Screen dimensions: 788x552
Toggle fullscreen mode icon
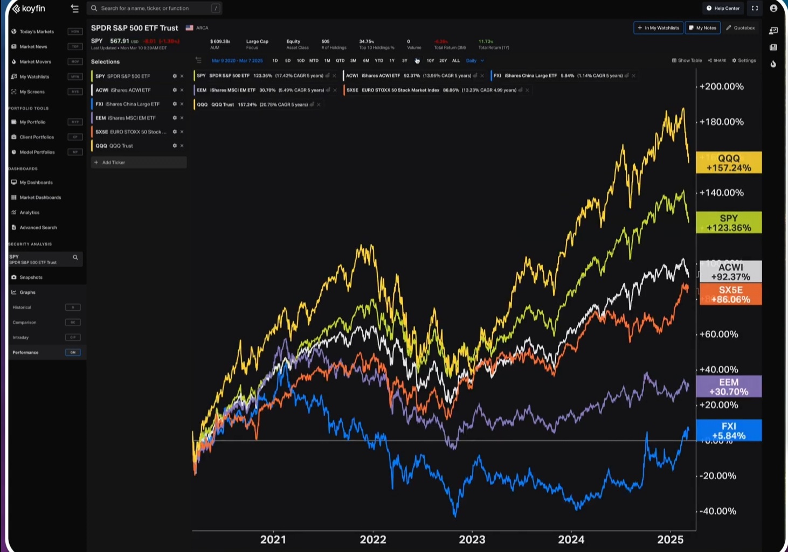click(x=755, y=8)
